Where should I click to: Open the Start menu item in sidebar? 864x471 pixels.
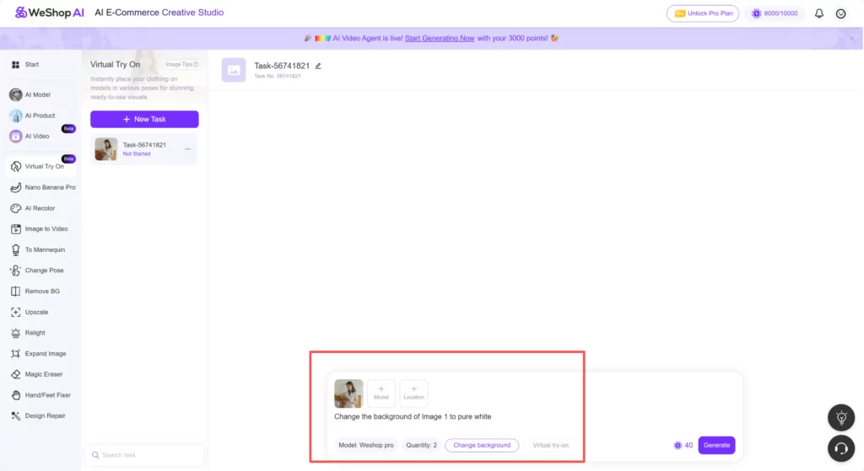point(25,64)
